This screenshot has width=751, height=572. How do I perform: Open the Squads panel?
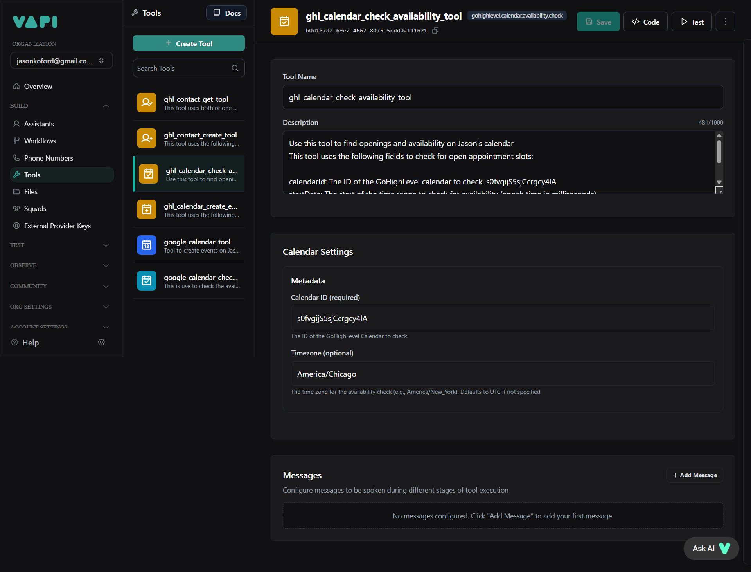pyautogui.click(x=35, y=208)
